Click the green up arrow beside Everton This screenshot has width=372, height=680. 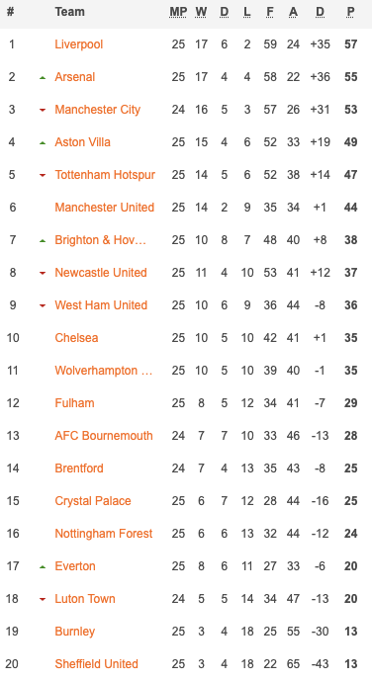(x=43, y=566)
